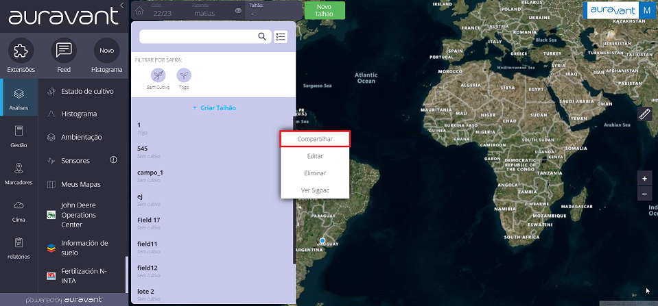Click the John Deere tractor icon

point(51,215)
